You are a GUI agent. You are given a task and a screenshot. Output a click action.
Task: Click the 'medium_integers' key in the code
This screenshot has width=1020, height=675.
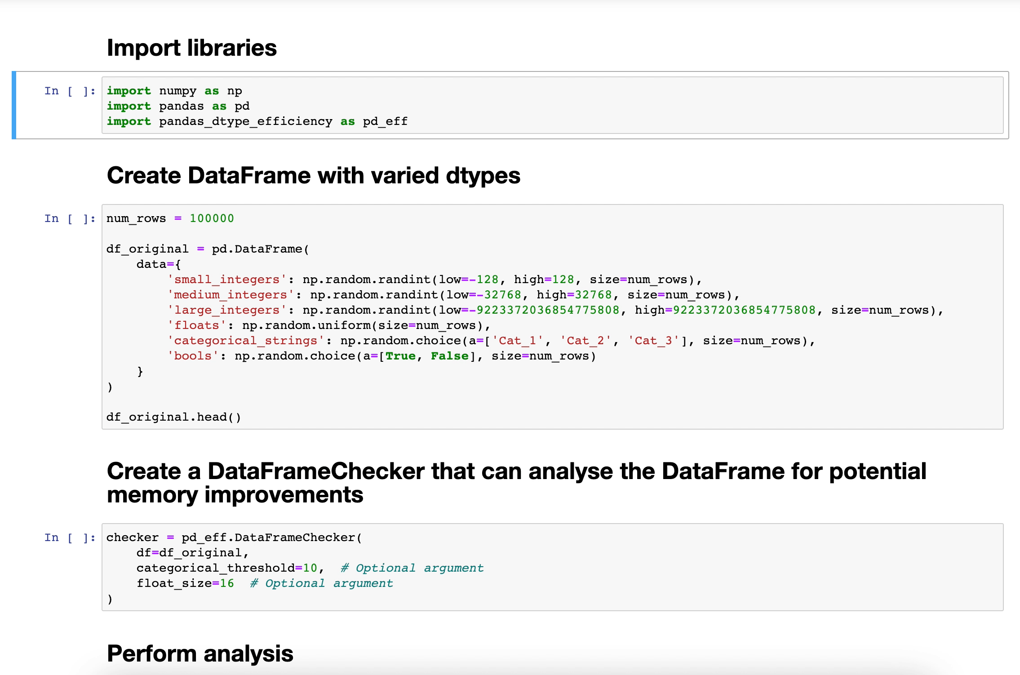point(230,295)
